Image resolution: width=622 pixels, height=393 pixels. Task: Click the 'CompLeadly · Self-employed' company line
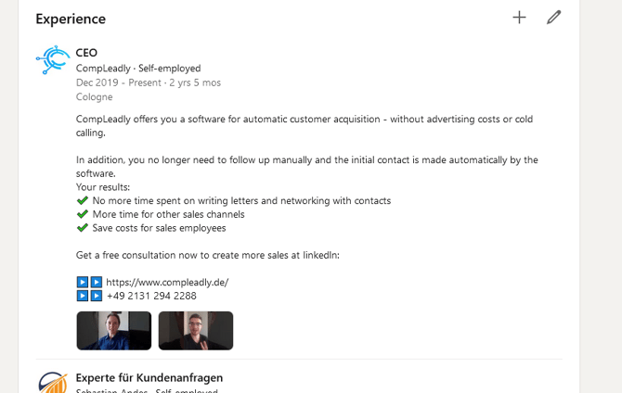pyautogui.click(x=138, y=69)
